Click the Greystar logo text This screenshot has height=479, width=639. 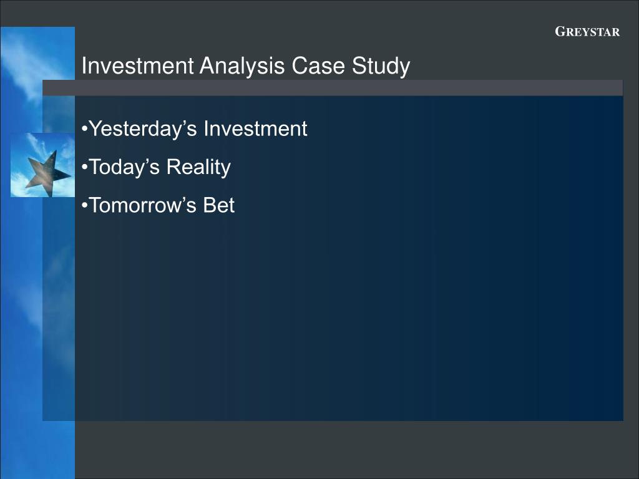click(587, 32)
